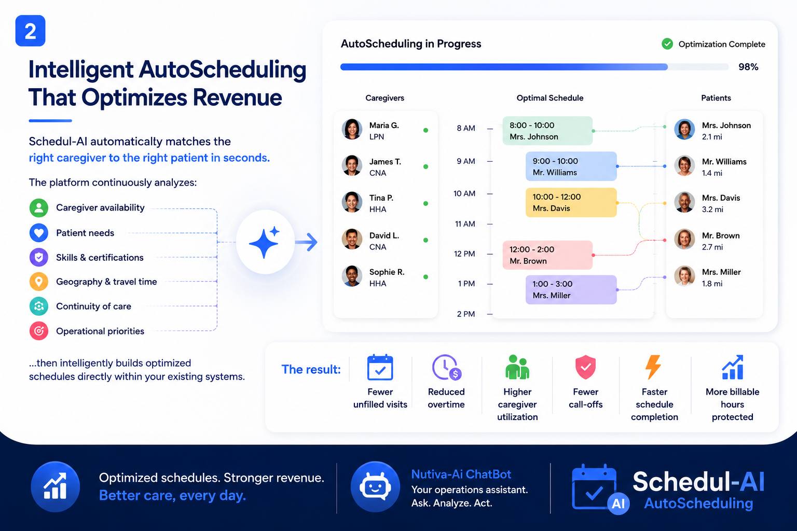Click the Caregivers column header
This screenshot has width=797, height=531.
(384, 98)
